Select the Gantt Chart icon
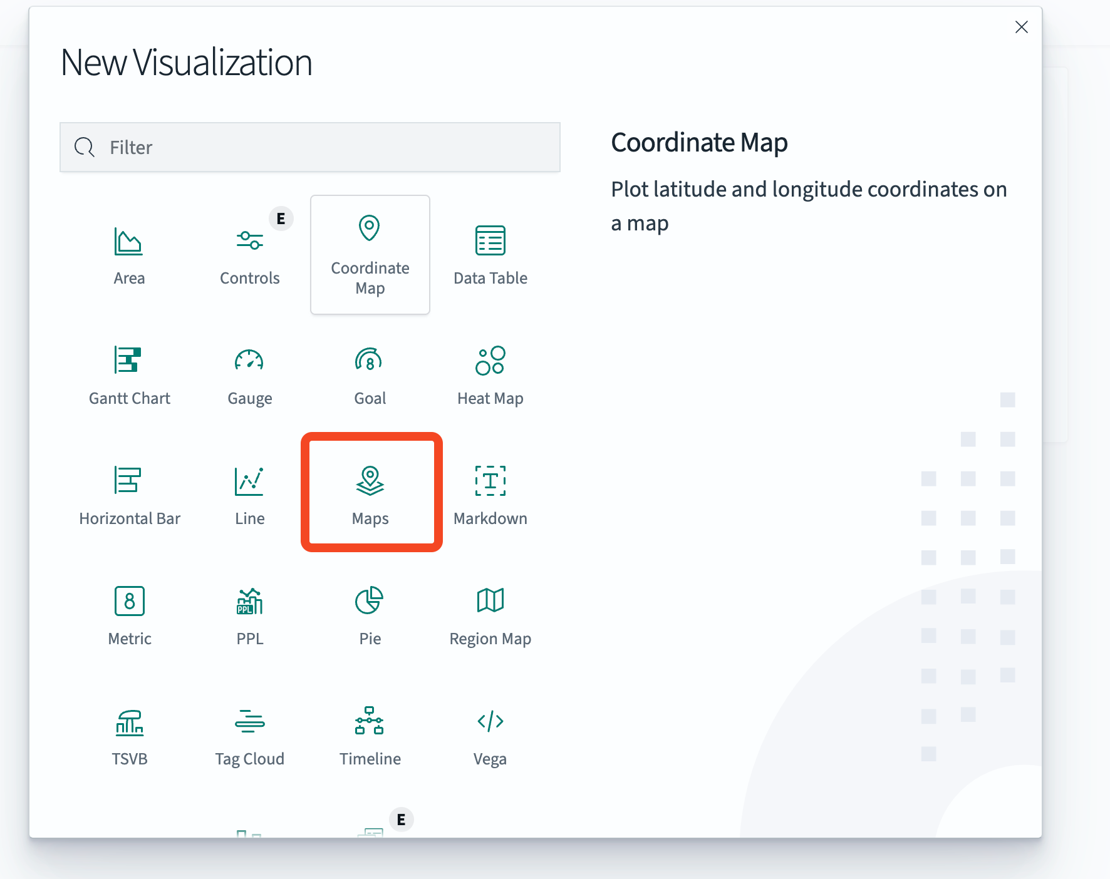Image resolution: width=1110 pixels, height=879 pixels. point(128,360)
